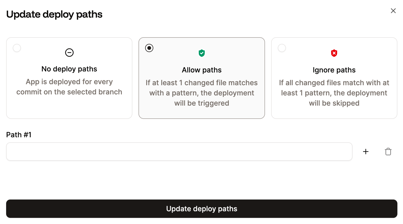Click the plus icon to add another path

366,151
